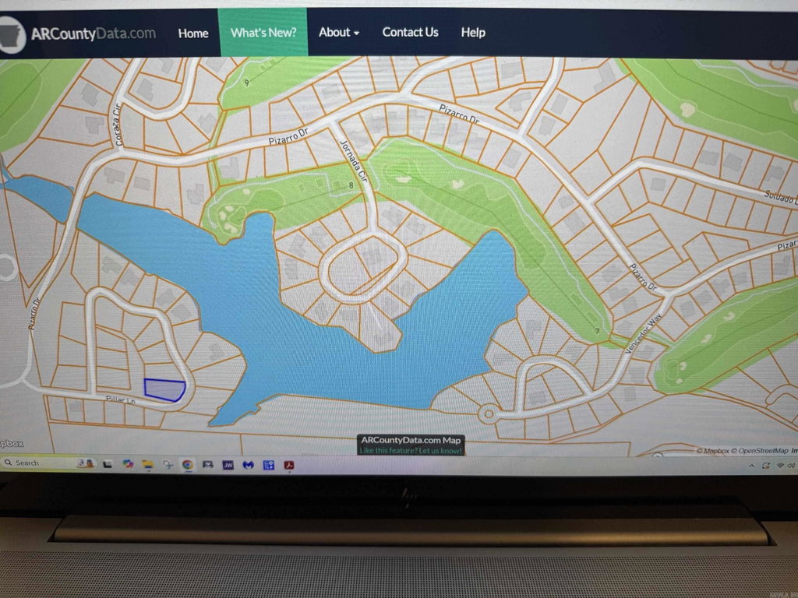Image resolution: width=798 pixels, height=598 pixels.
Task: Open the Help page
Action: coord(473,33)
